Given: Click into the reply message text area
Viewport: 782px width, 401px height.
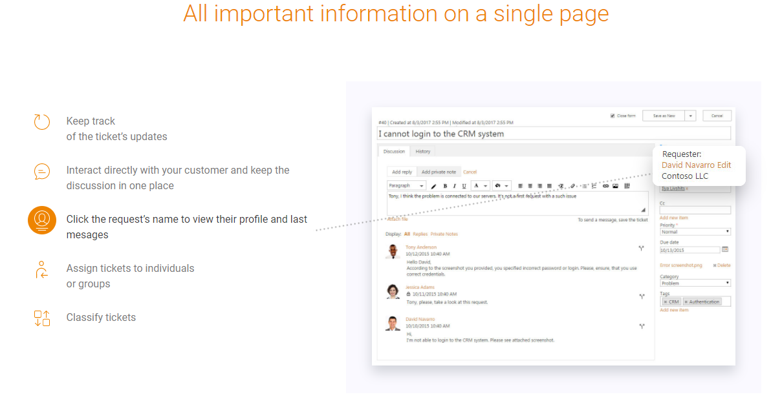Looking at the screenshot, I should (517, 203).
